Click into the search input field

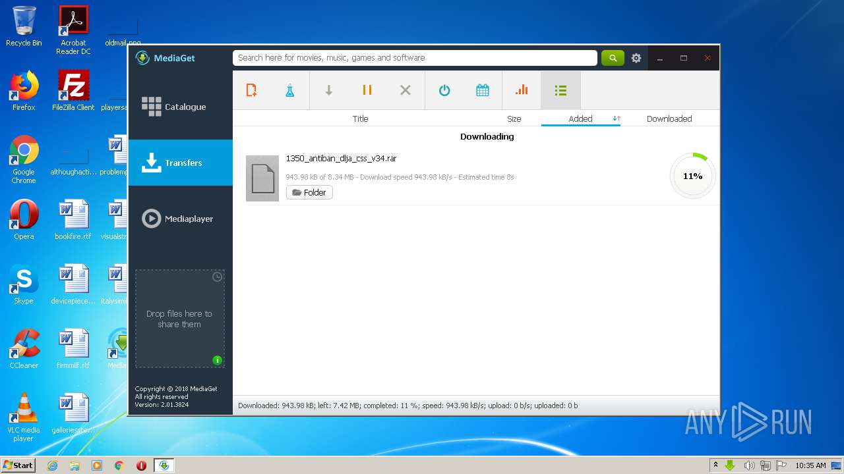click(415, 58)
